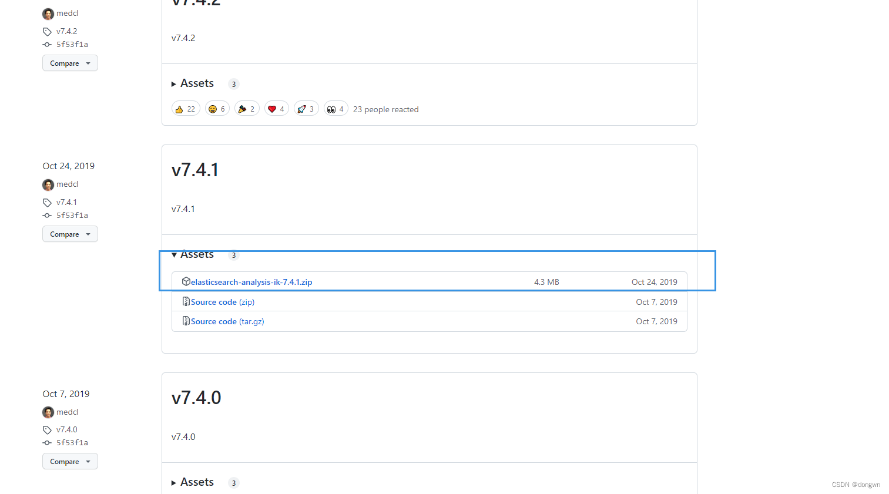Click the tag icon beside v7.4.1
889x494 pixels.
coord(47,202)
